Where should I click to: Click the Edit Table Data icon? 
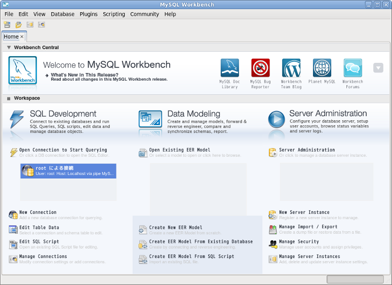click(13, 229)
